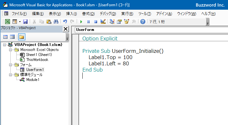Screen dimensions: 228x125
Task: Collapse the VBAProject (Book1.xlsm) node
Action: [x=4, y=45]
